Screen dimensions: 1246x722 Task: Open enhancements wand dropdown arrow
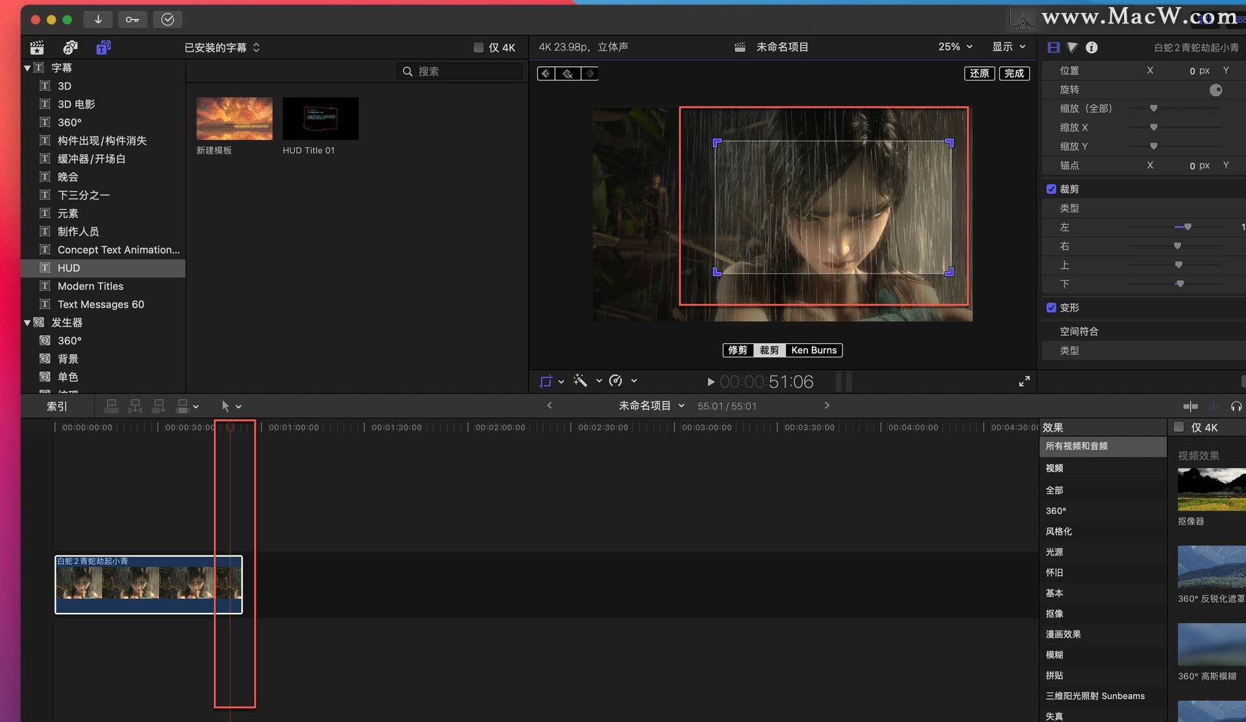(x=599, y=381)
